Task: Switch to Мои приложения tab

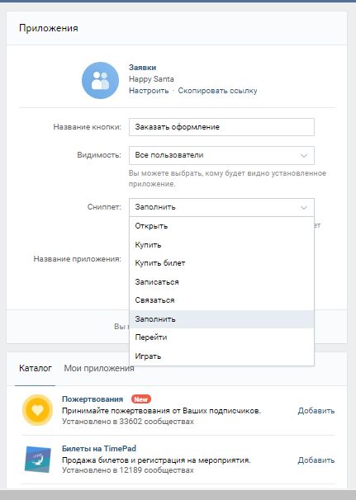Action: 99,368
